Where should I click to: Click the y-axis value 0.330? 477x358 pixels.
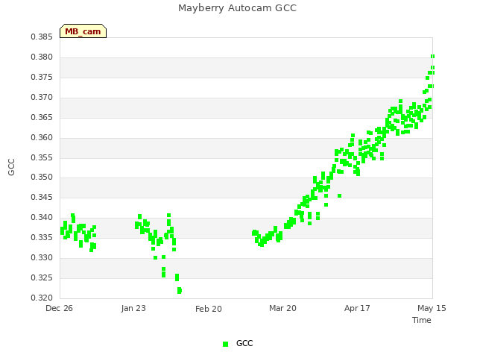[42, 257]
